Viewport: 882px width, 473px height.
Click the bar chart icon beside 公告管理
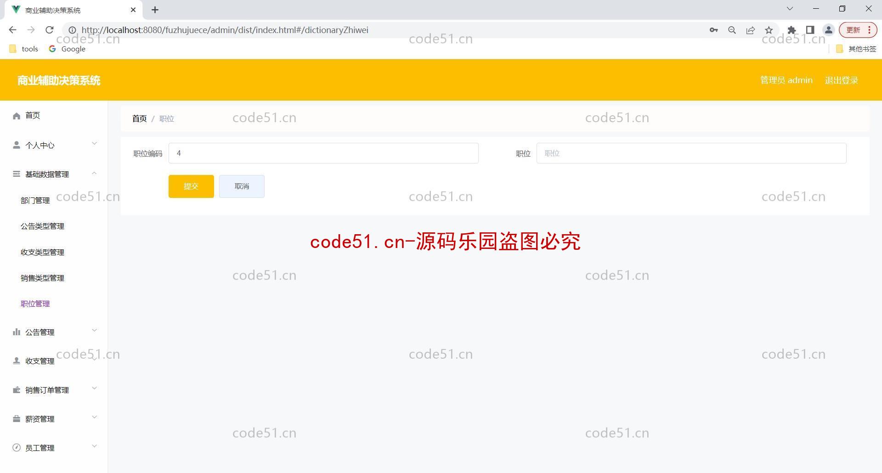pos(17,332)
